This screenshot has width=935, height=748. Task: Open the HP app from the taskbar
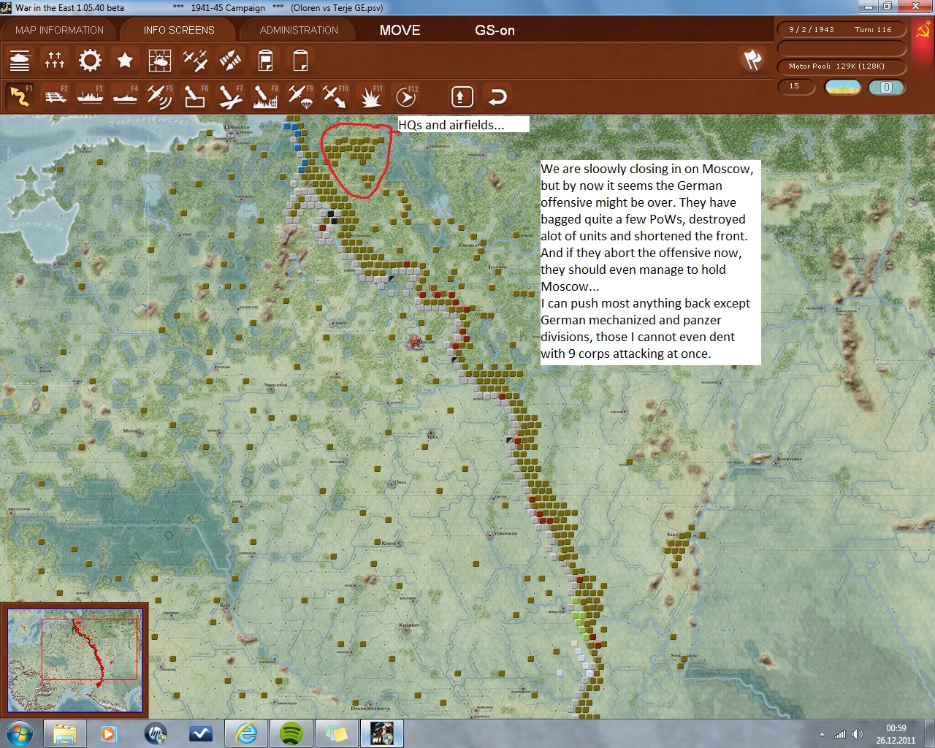[155, 733]
